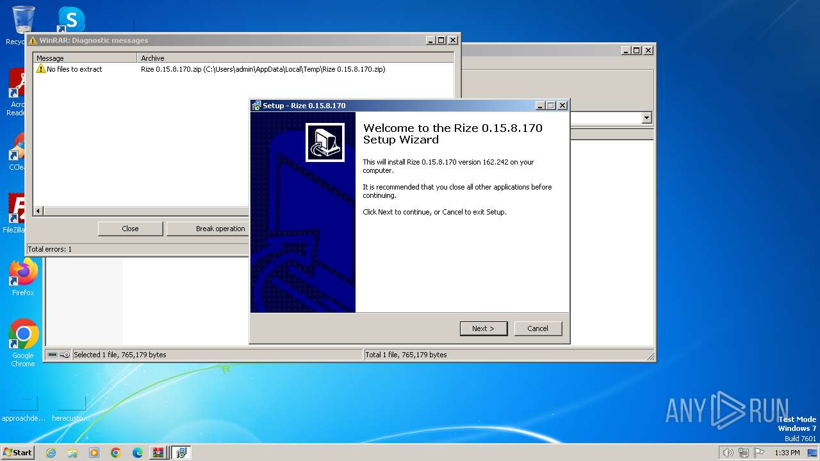Image resolution: width=820 pixels, height=461 pixels.
Task: Launch Microsoft Edge from taskbar
Action: (138, 453)
